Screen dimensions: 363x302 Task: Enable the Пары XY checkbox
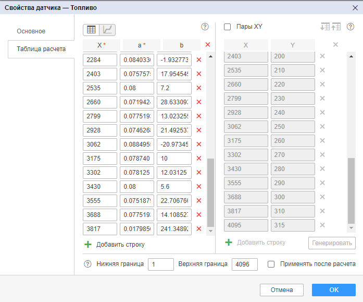pyautogui.click(x=228, y=27)
